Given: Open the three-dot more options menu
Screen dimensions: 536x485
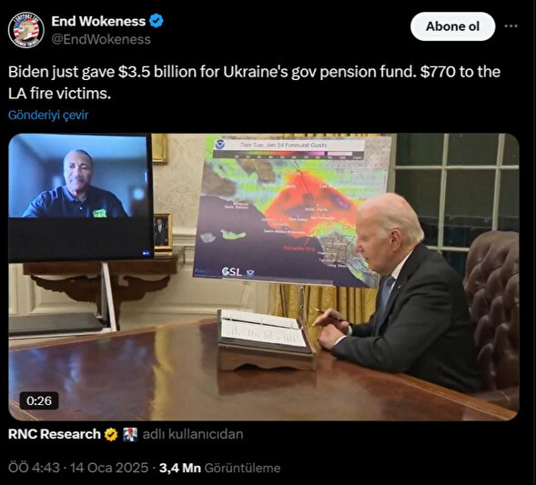Looking at the screenshot, I should pos(511,26).
